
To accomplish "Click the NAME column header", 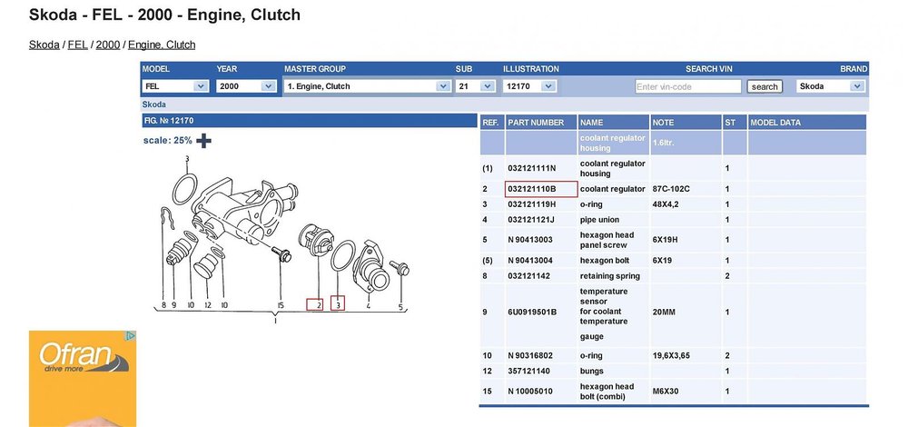I will (x=613, y=123).
